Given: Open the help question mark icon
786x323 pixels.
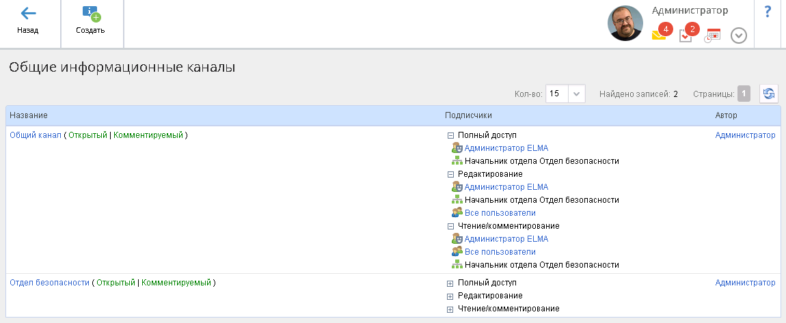Looking at the screenshot, I should point(768,12).
